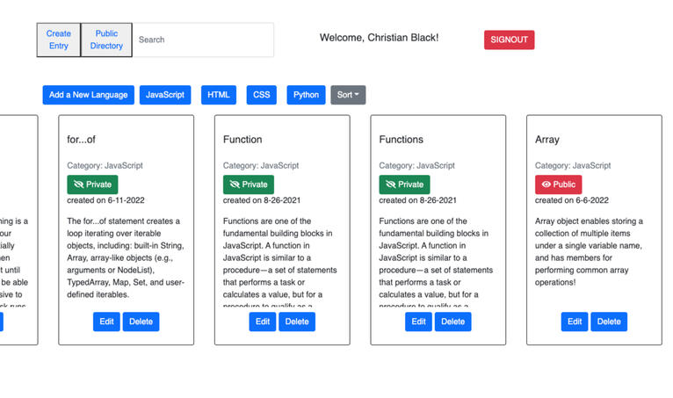Viewport: 673px width, 398px height.
Task: Click the crossed-eye icon on Functions card
Action: coord(391,185)
